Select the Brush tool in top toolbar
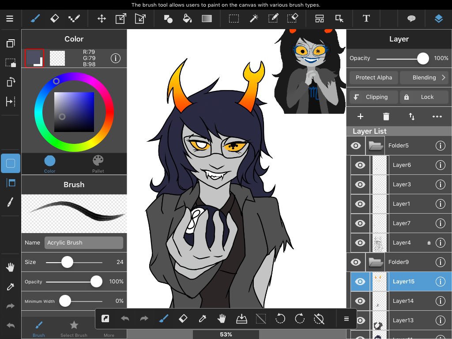The height and width of the screenshot is (339, 452). click(x=35, y=19)
